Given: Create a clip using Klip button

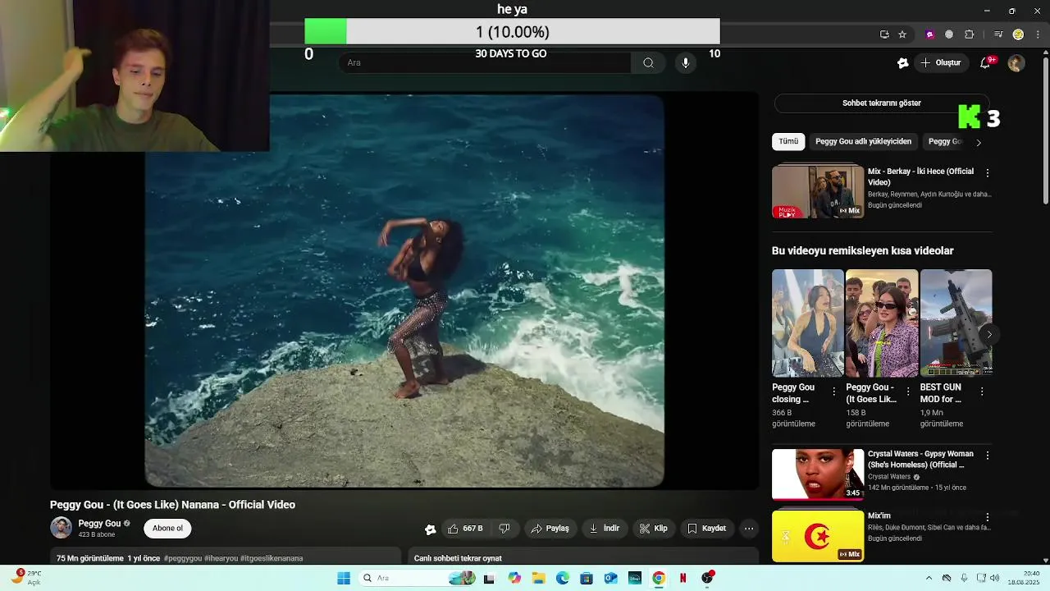Looking at the screenshot, I should coord(654,529).
